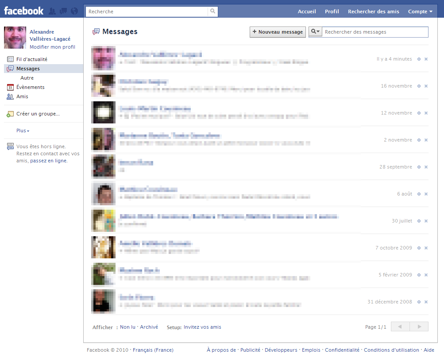The image size is (444, 357).
Task: Click passez en ligne link
Action: pyautogui.click(x=49, y=161)
